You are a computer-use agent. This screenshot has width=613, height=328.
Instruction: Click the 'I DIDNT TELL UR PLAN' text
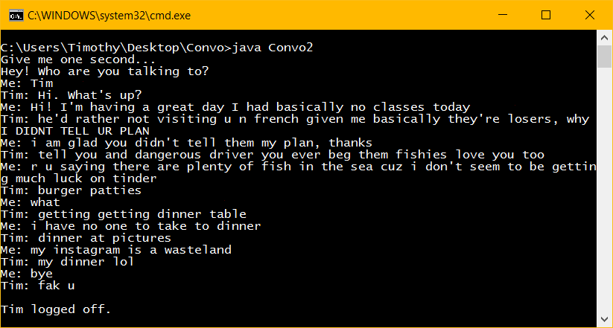point(60,131)
